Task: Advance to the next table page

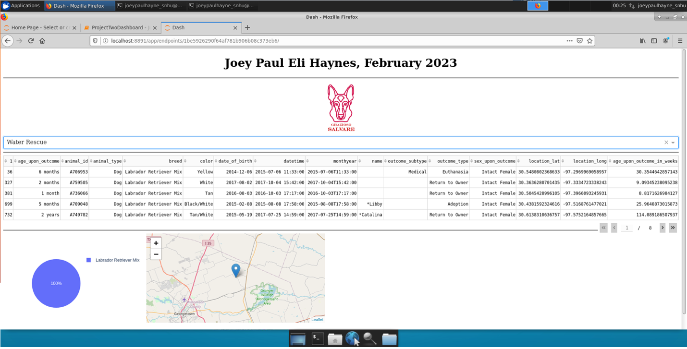Action: (x=662, y=228)
